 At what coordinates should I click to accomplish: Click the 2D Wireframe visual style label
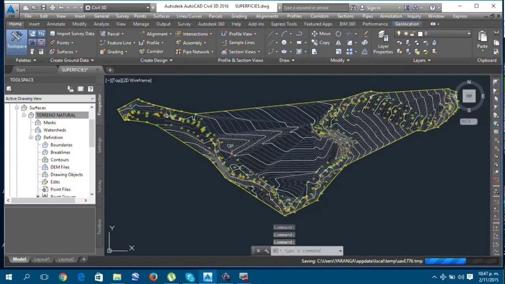coord(137,80)
